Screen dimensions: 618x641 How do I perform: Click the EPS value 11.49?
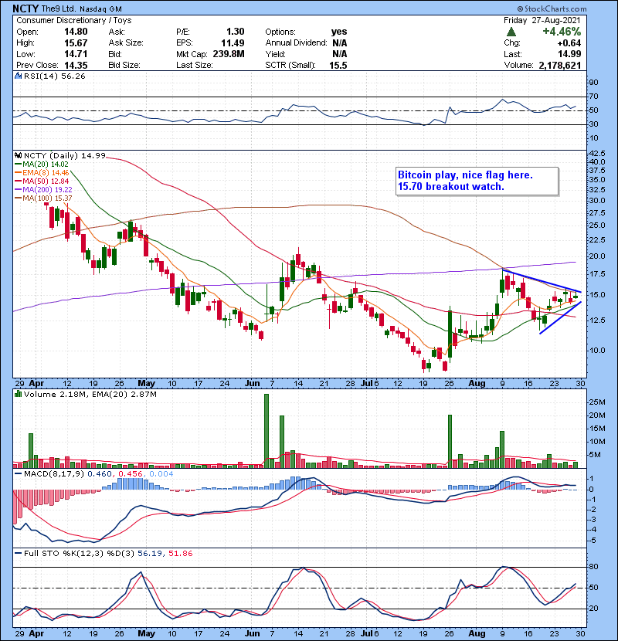tap(233, 42)
